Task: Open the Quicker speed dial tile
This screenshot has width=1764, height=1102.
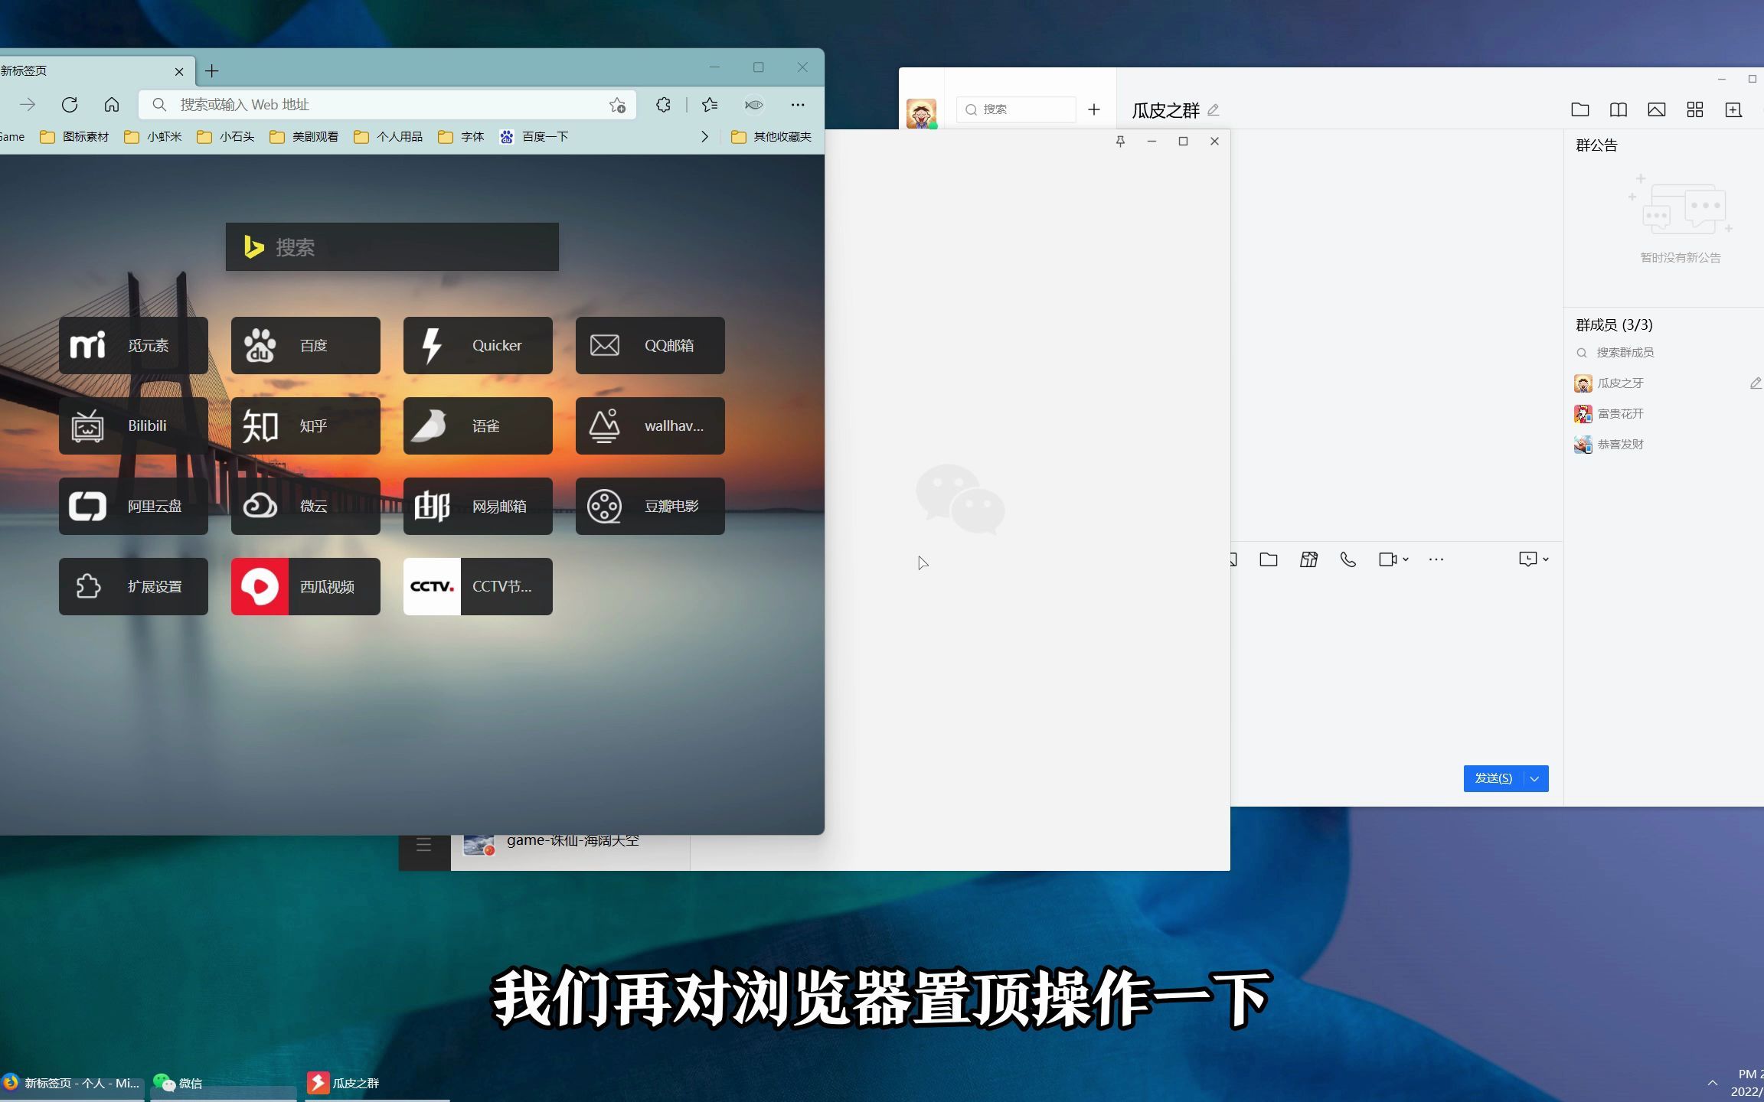Action: tap(478, 345)
